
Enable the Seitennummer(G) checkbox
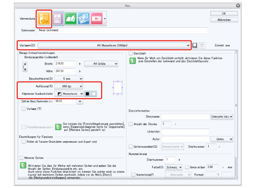point(131,146)
